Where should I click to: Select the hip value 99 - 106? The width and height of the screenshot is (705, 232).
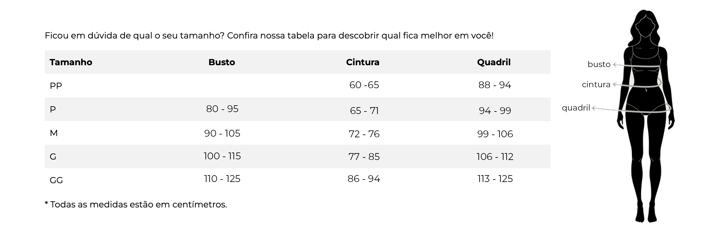[x=495, y=134]
